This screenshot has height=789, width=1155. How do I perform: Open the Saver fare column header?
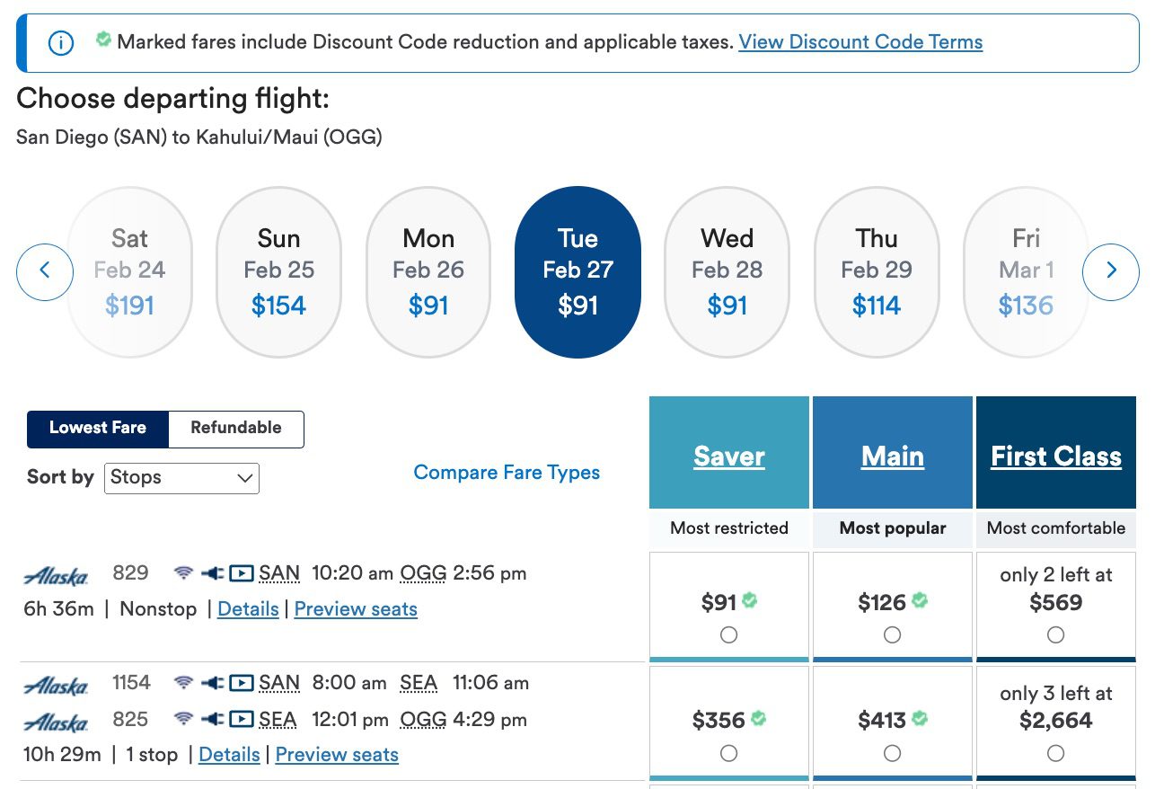click(x=728, y=456)
